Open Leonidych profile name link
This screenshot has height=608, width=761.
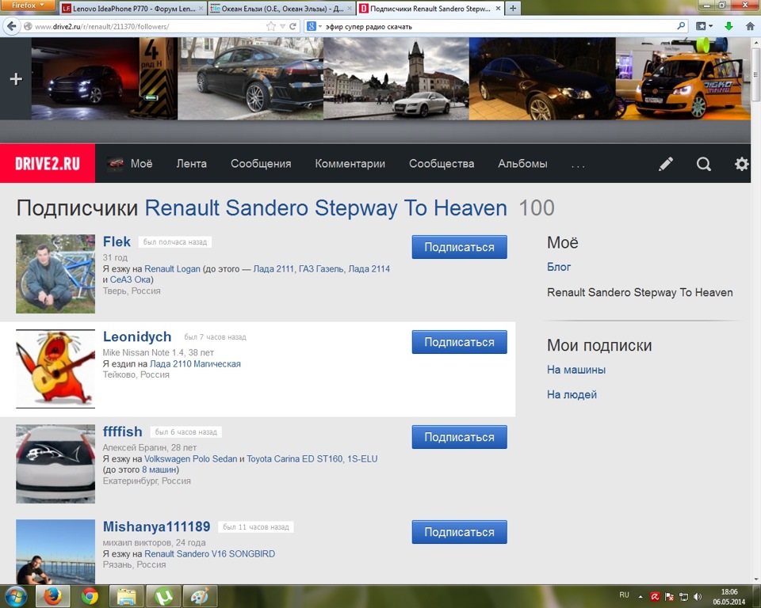(x=137, y=336)
